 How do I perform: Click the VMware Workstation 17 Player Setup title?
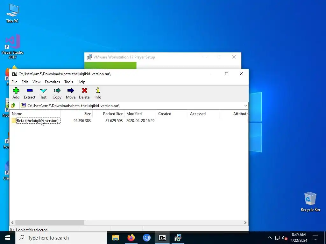coord(124,57)
